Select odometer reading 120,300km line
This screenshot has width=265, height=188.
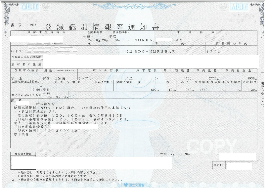70,116
